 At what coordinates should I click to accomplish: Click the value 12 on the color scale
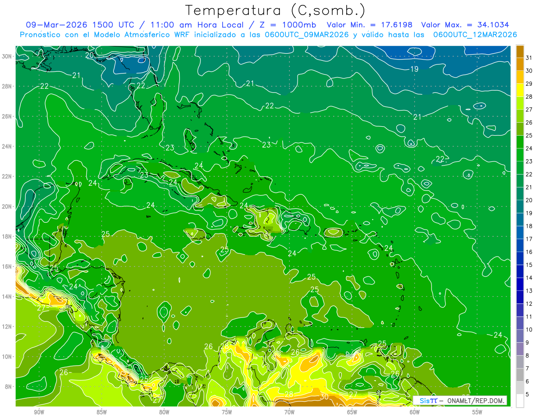(529, 303)
